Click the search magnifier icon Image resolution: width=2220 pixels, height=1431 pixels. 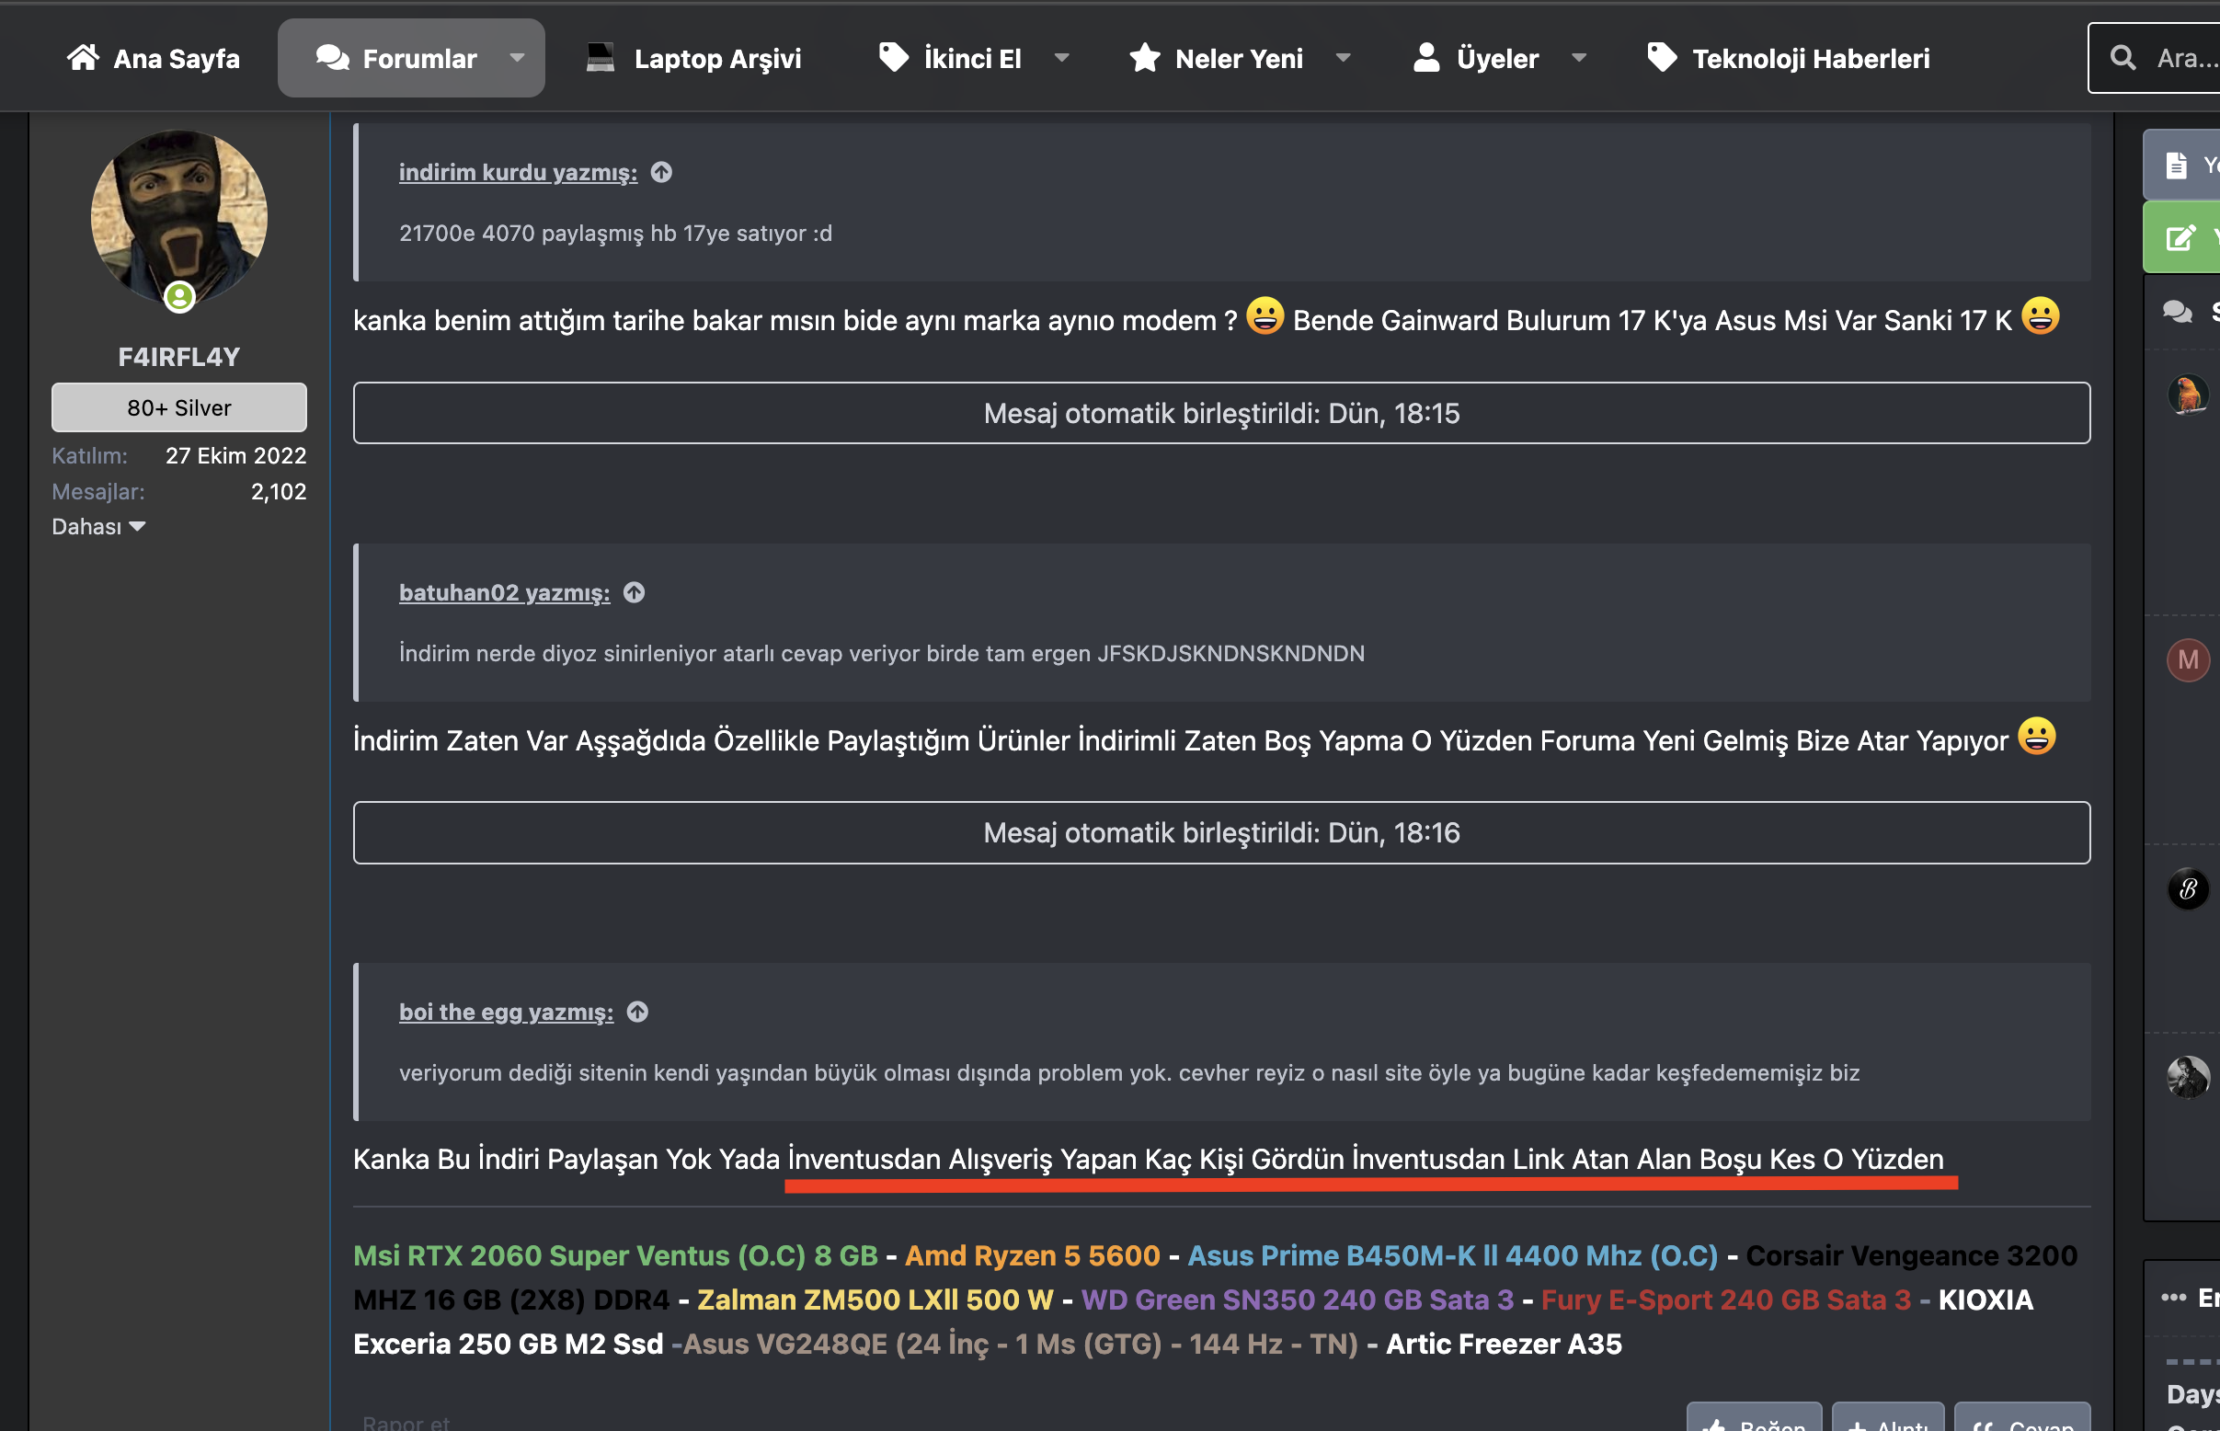click(2122, 58)
